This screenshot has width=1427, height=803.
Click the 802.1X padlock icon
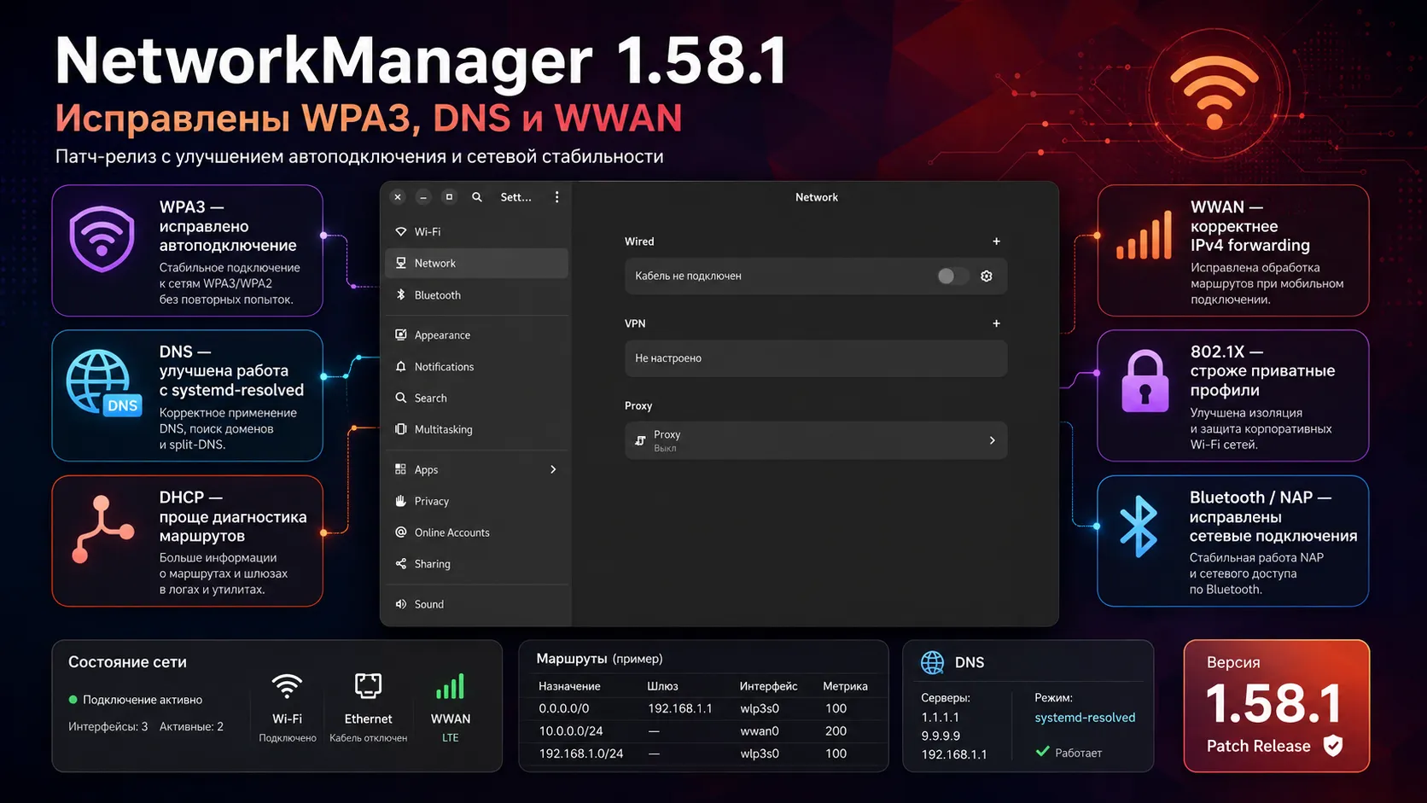coord(1145,381)
